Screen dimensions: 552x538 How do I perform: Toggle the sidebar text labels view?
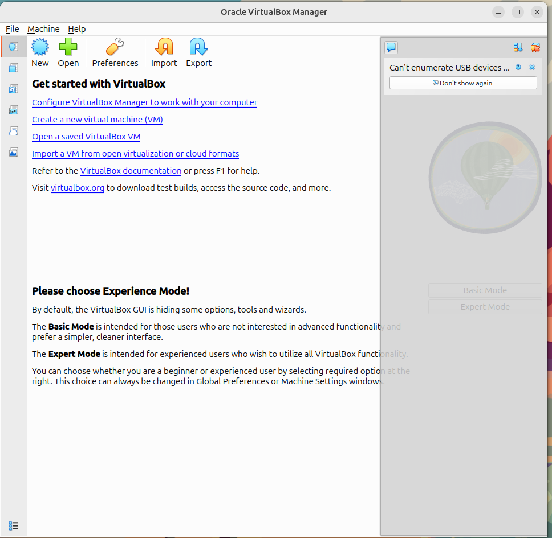click(x=13, y=525)
